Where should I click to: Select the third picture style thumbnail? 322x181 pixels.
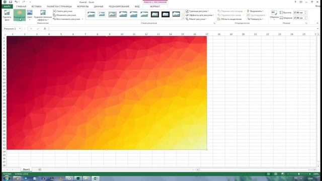[113, 15]
